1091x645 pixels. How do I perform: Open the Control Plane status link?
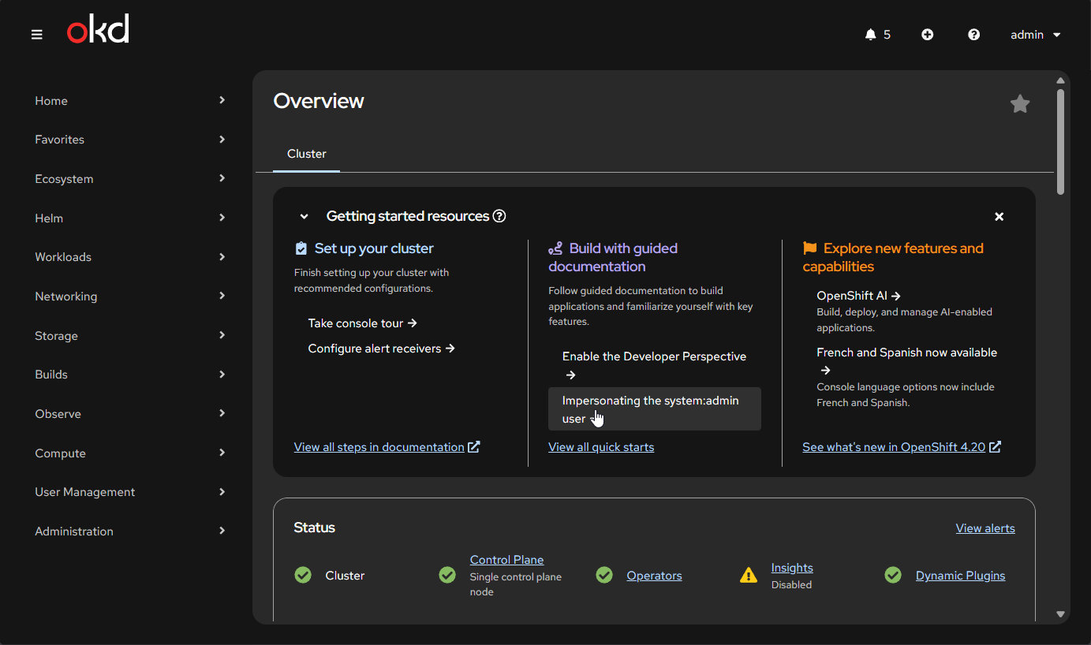tap(506, 560)
